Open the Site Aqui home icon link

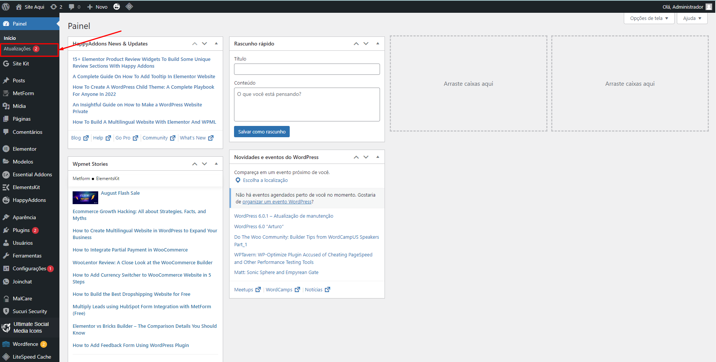19,7
